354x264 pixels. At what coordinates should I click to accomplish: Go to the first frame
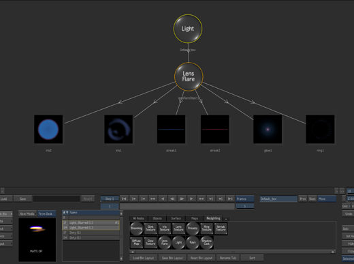pos(124,199)
